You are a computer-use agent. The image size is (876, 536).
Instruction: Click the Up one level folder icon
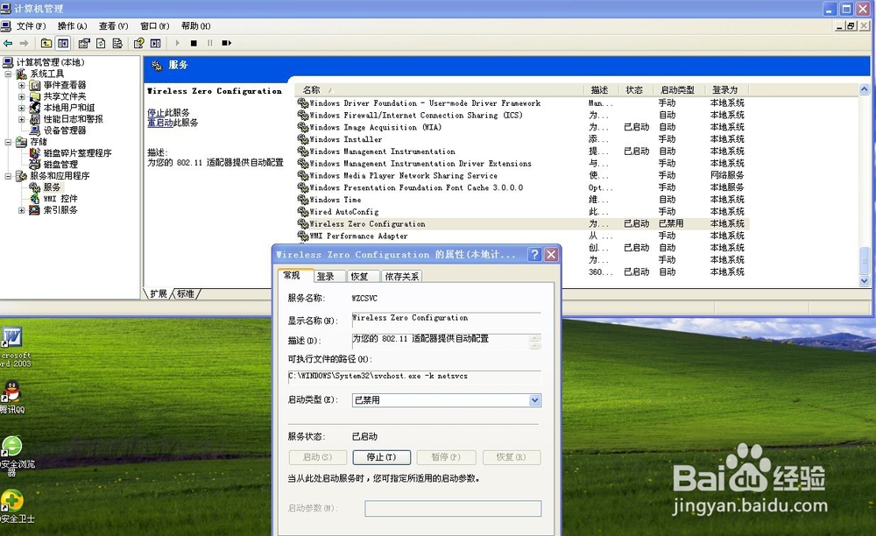tap(46, 43)
